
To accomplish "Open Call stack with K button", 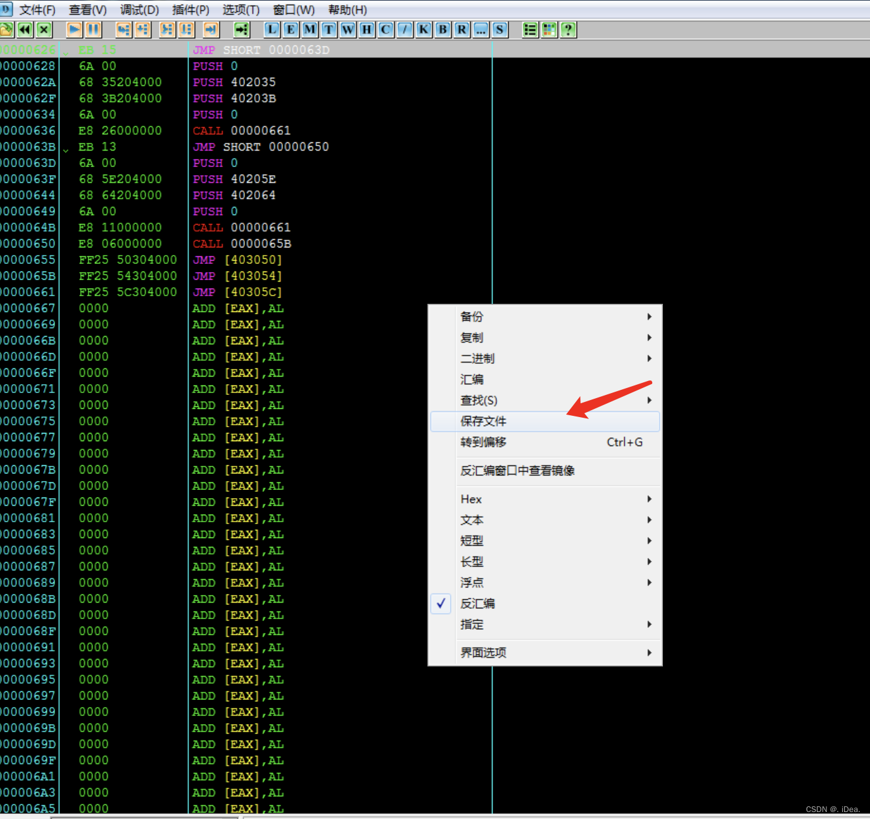I will click(x=424, y=29).
